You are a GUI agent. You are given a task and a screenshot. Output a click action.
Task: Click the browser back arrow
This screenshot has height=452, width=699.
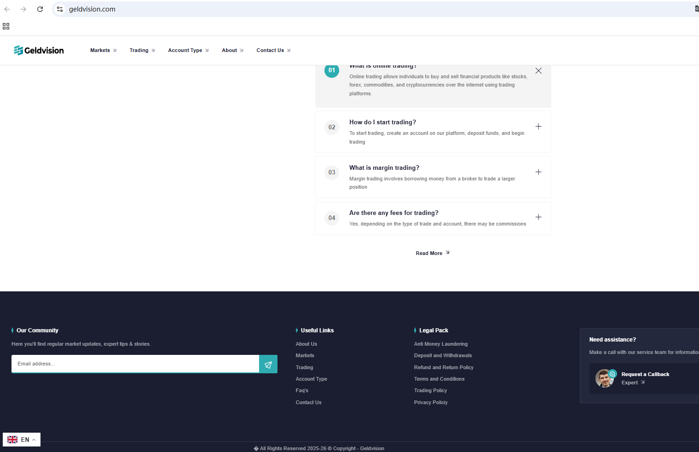[7, 9]
